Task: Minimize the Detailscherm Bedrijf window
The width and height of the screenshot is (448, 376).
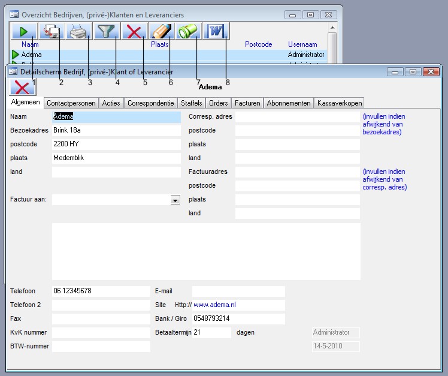Action: 395,71
